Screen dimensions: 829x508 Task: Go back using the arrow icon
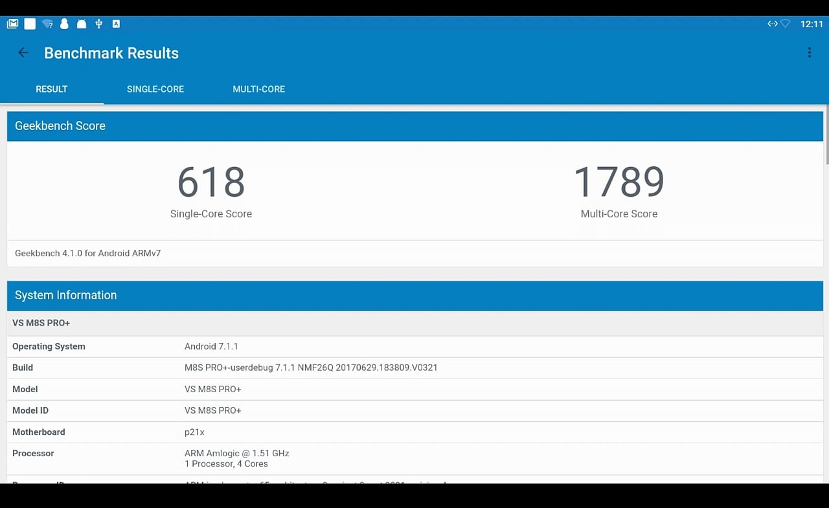click(23, 53)
